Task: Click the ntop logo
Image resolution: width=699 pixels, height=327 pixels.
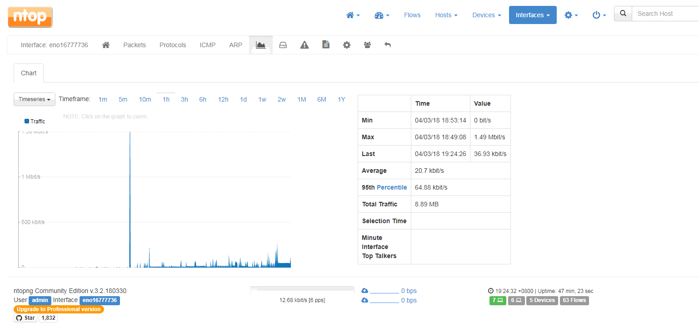Action: (30, 17)
